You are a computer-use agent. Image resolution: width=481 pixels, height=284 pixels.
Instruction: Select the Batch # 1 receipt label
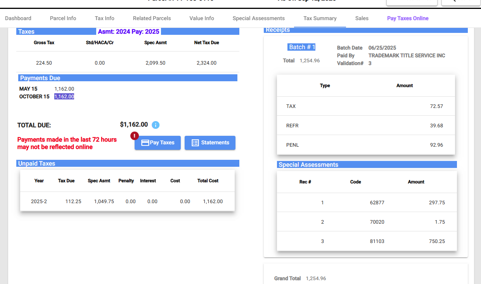point(302,47)
